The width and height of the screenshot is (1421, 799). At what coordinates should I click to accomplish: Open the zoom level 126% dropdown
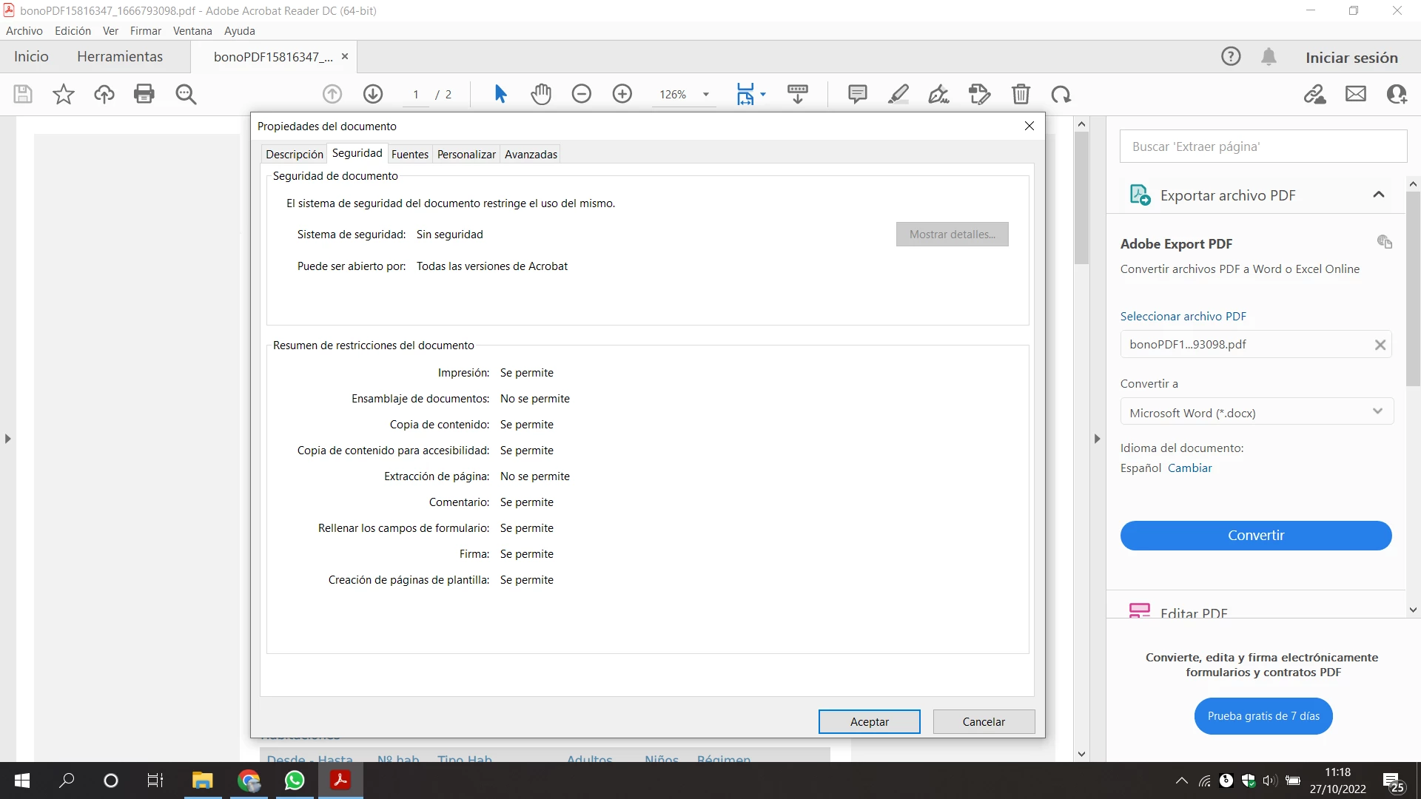coord(706,95)
